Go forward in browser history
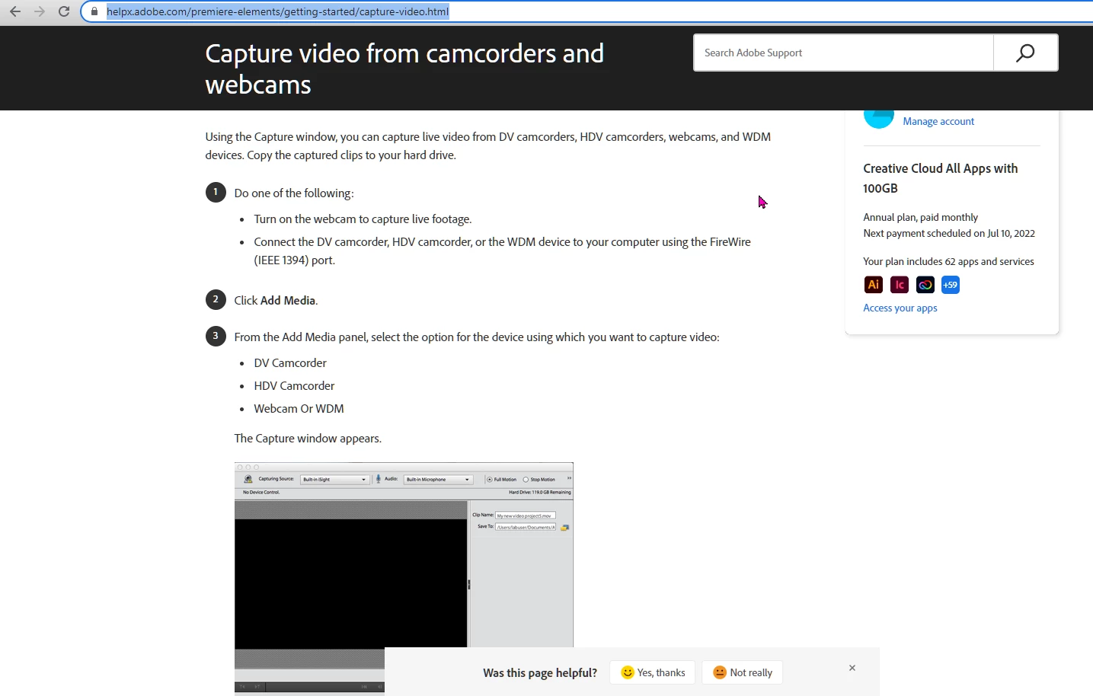Image resolution: width=1093 pixels, height=696 pixels. [x=40, y=11]
